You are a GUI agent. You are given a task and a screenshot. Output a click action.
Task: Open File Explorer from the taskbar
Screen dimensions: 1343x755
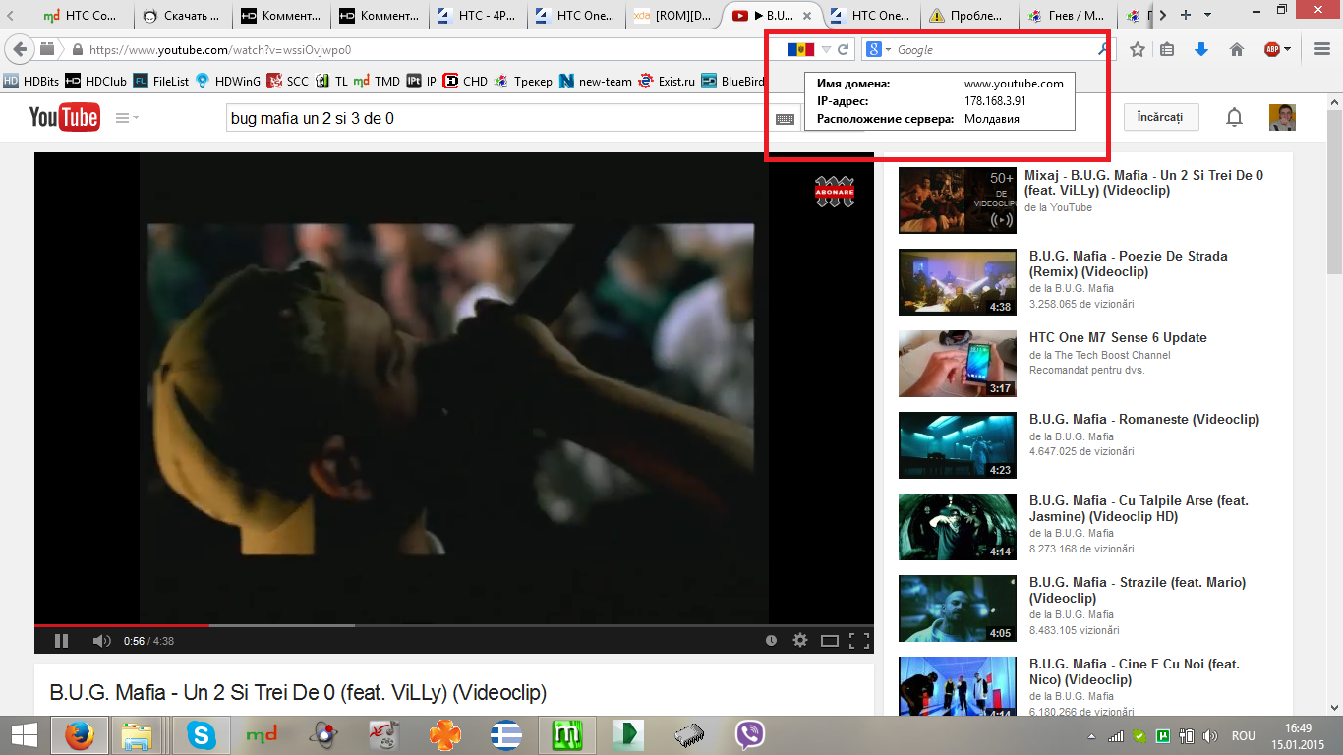click(137, 735)
